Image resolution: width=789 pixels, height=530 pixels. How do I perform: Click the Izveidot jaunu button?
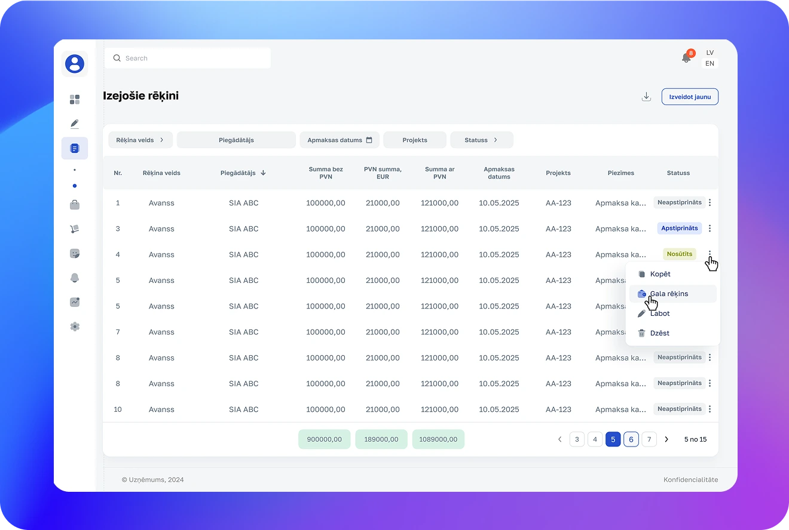tap(690, 97)
